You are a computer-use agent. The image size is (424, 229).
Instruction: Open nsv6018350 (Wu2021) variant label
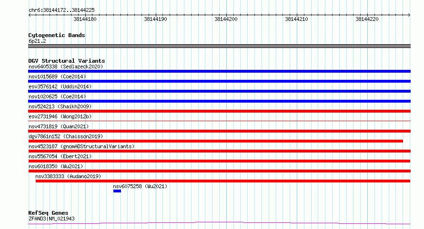[56, 166]
